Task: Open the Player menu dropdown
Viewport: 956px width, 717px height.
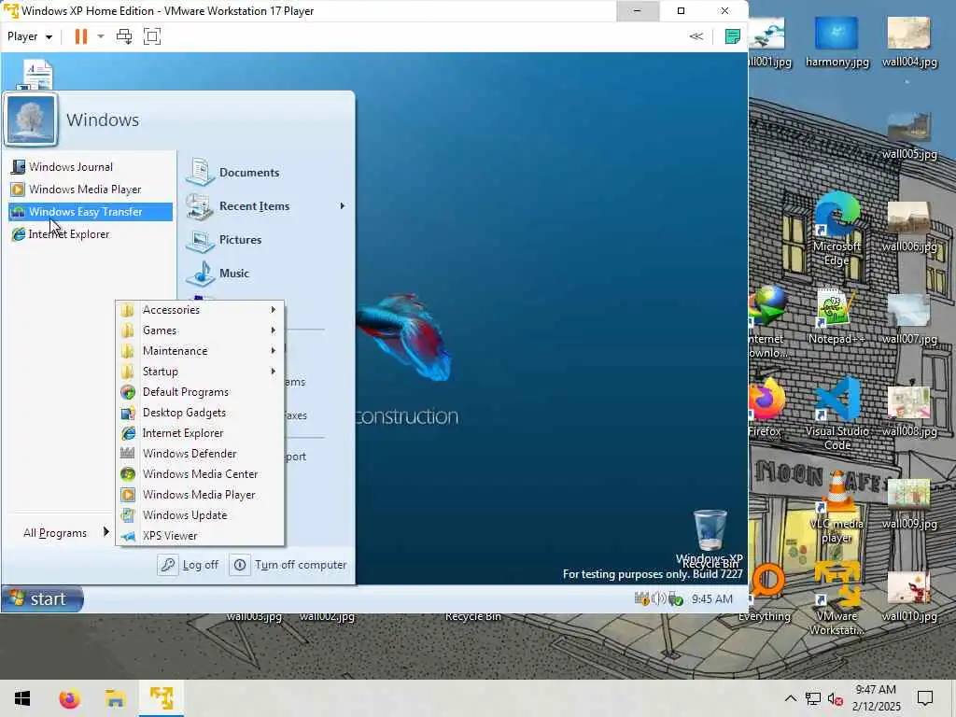Action: tap(29, 36)
